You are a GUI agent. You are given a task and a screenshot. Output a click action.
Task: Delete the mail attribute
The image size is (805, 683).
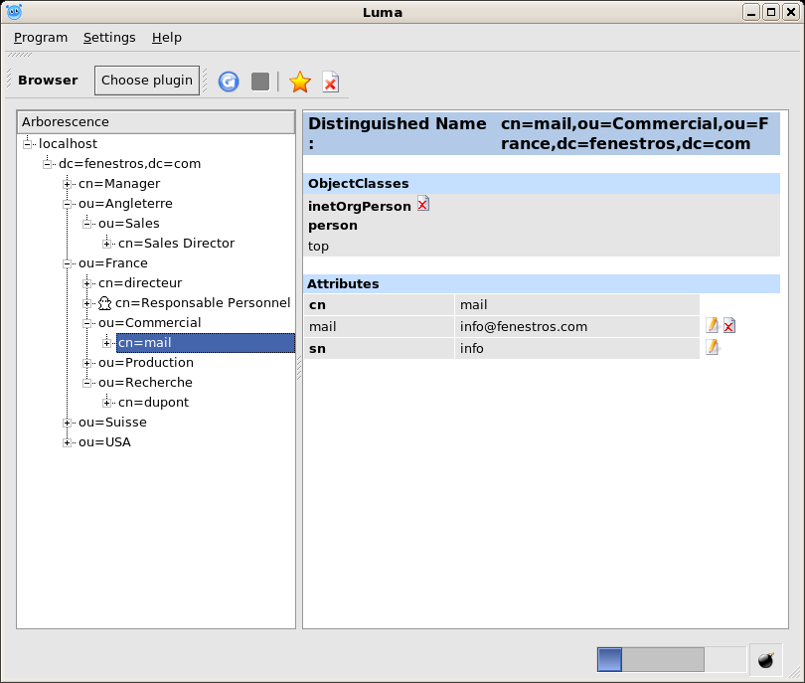tap(729, 326)
